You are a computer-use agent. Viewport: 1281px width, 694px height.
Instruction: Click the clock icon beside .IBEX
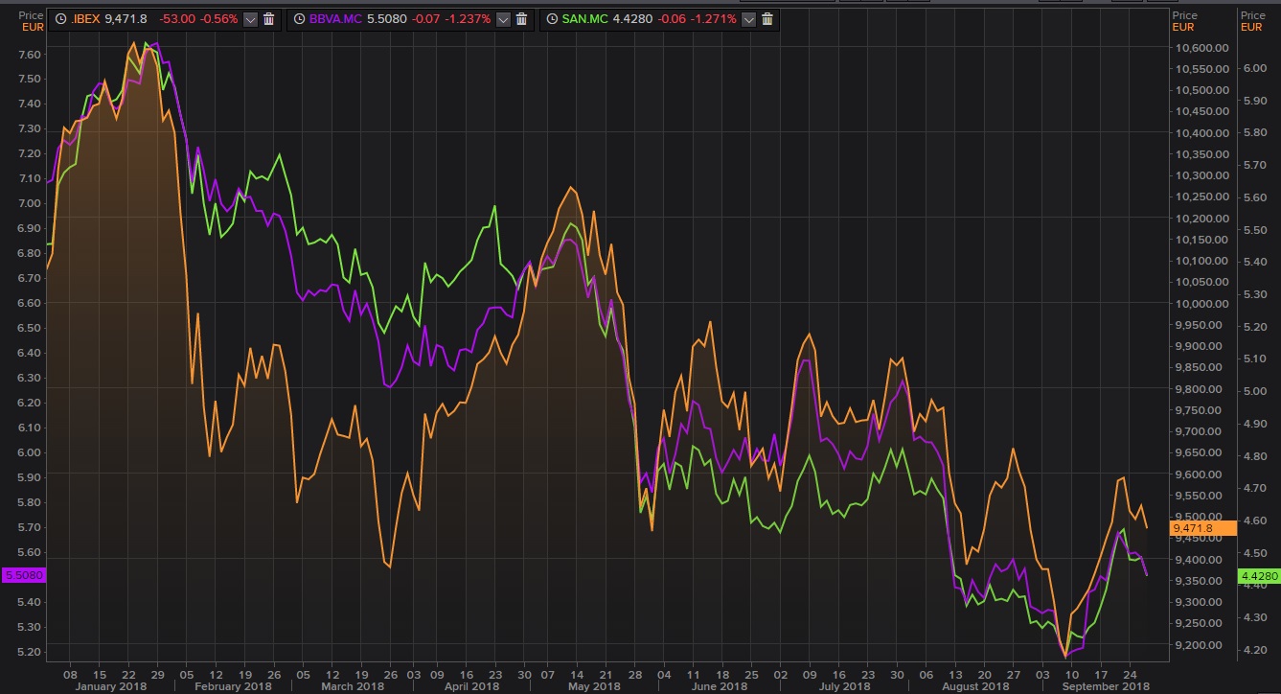tap(61, 19)
